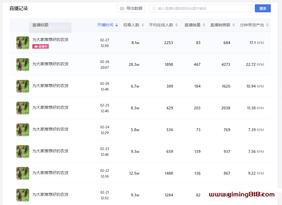Open the 02-25 12:40 livestream title link

50,107
